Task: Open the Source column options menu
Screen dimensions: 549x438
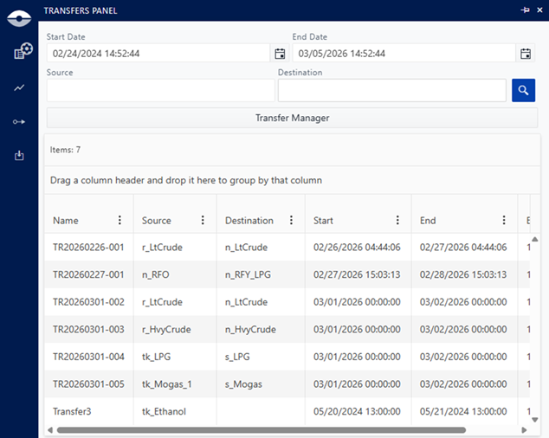Action: (x=203, y=221)
